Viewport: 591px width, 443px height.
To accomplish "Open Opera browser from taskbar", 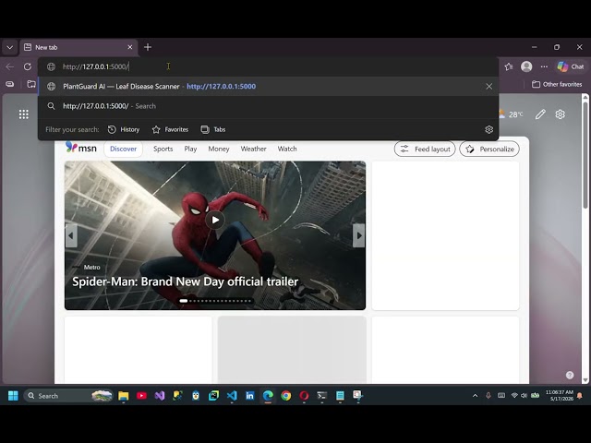I will pyautogui.click(x=304, y=396).
